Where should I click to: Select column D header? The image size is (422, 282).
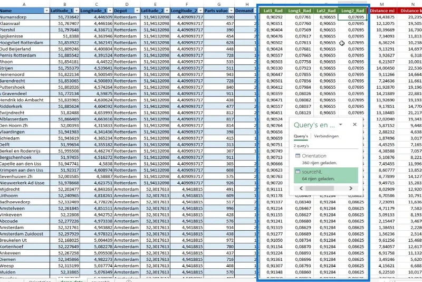pos(127,4)
